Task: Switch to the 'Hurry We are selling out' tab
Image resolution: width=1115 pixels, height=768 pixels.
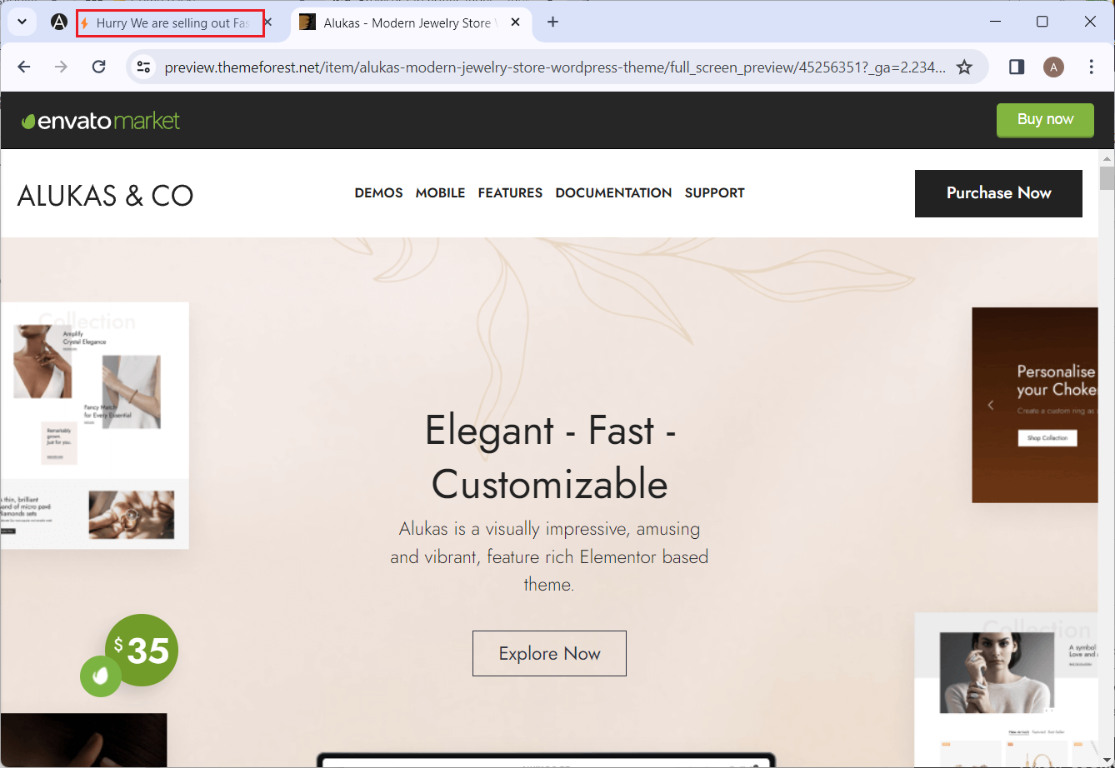Action: point(171,23)
